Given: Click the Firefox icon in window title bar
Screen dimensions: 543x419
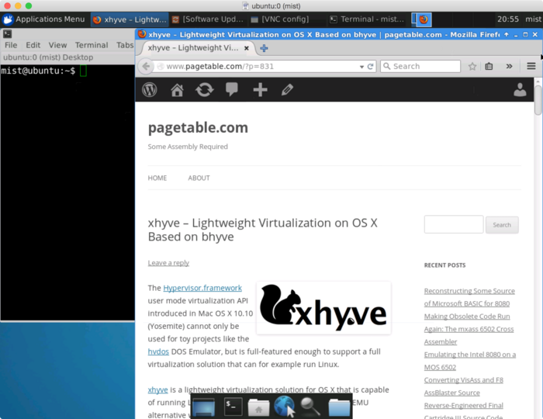Looking at the screenshot, I should [142, 34].
